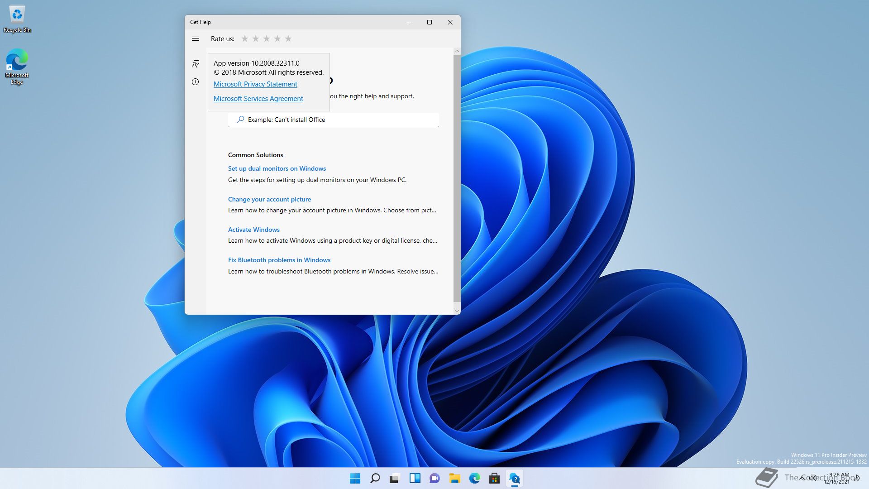Click the Bluetooth troubleshoot description text
The width and height of the screenshot is (869, 489).
[333, 271]
